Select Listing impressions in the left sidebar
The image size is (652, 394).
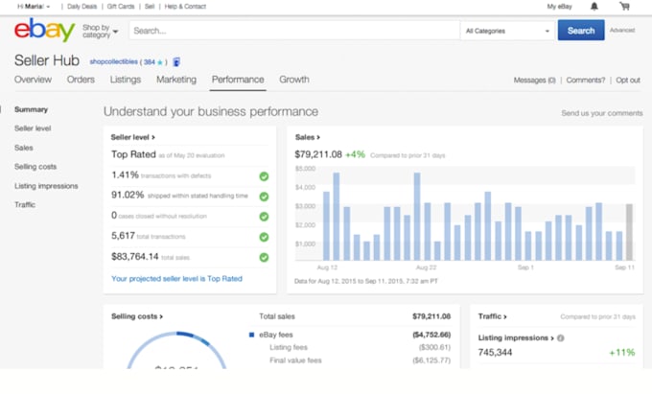click(x=46, y=186)
